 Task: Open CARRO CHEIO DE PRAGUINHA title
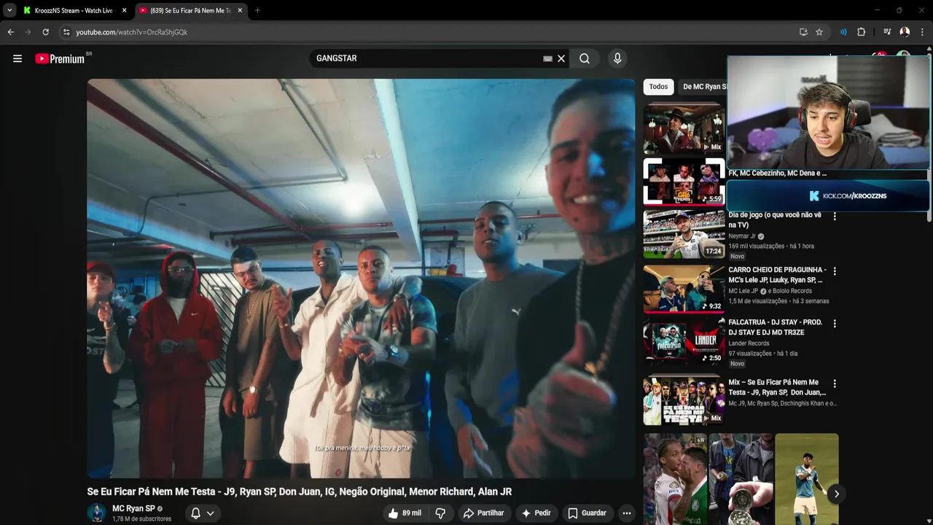pyautogui.click(x=777, y=275)
